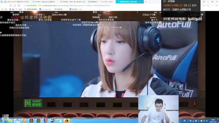This screenshot has width=219, height=123.
Task: Open a new tab with plus button
Action: 146,2
